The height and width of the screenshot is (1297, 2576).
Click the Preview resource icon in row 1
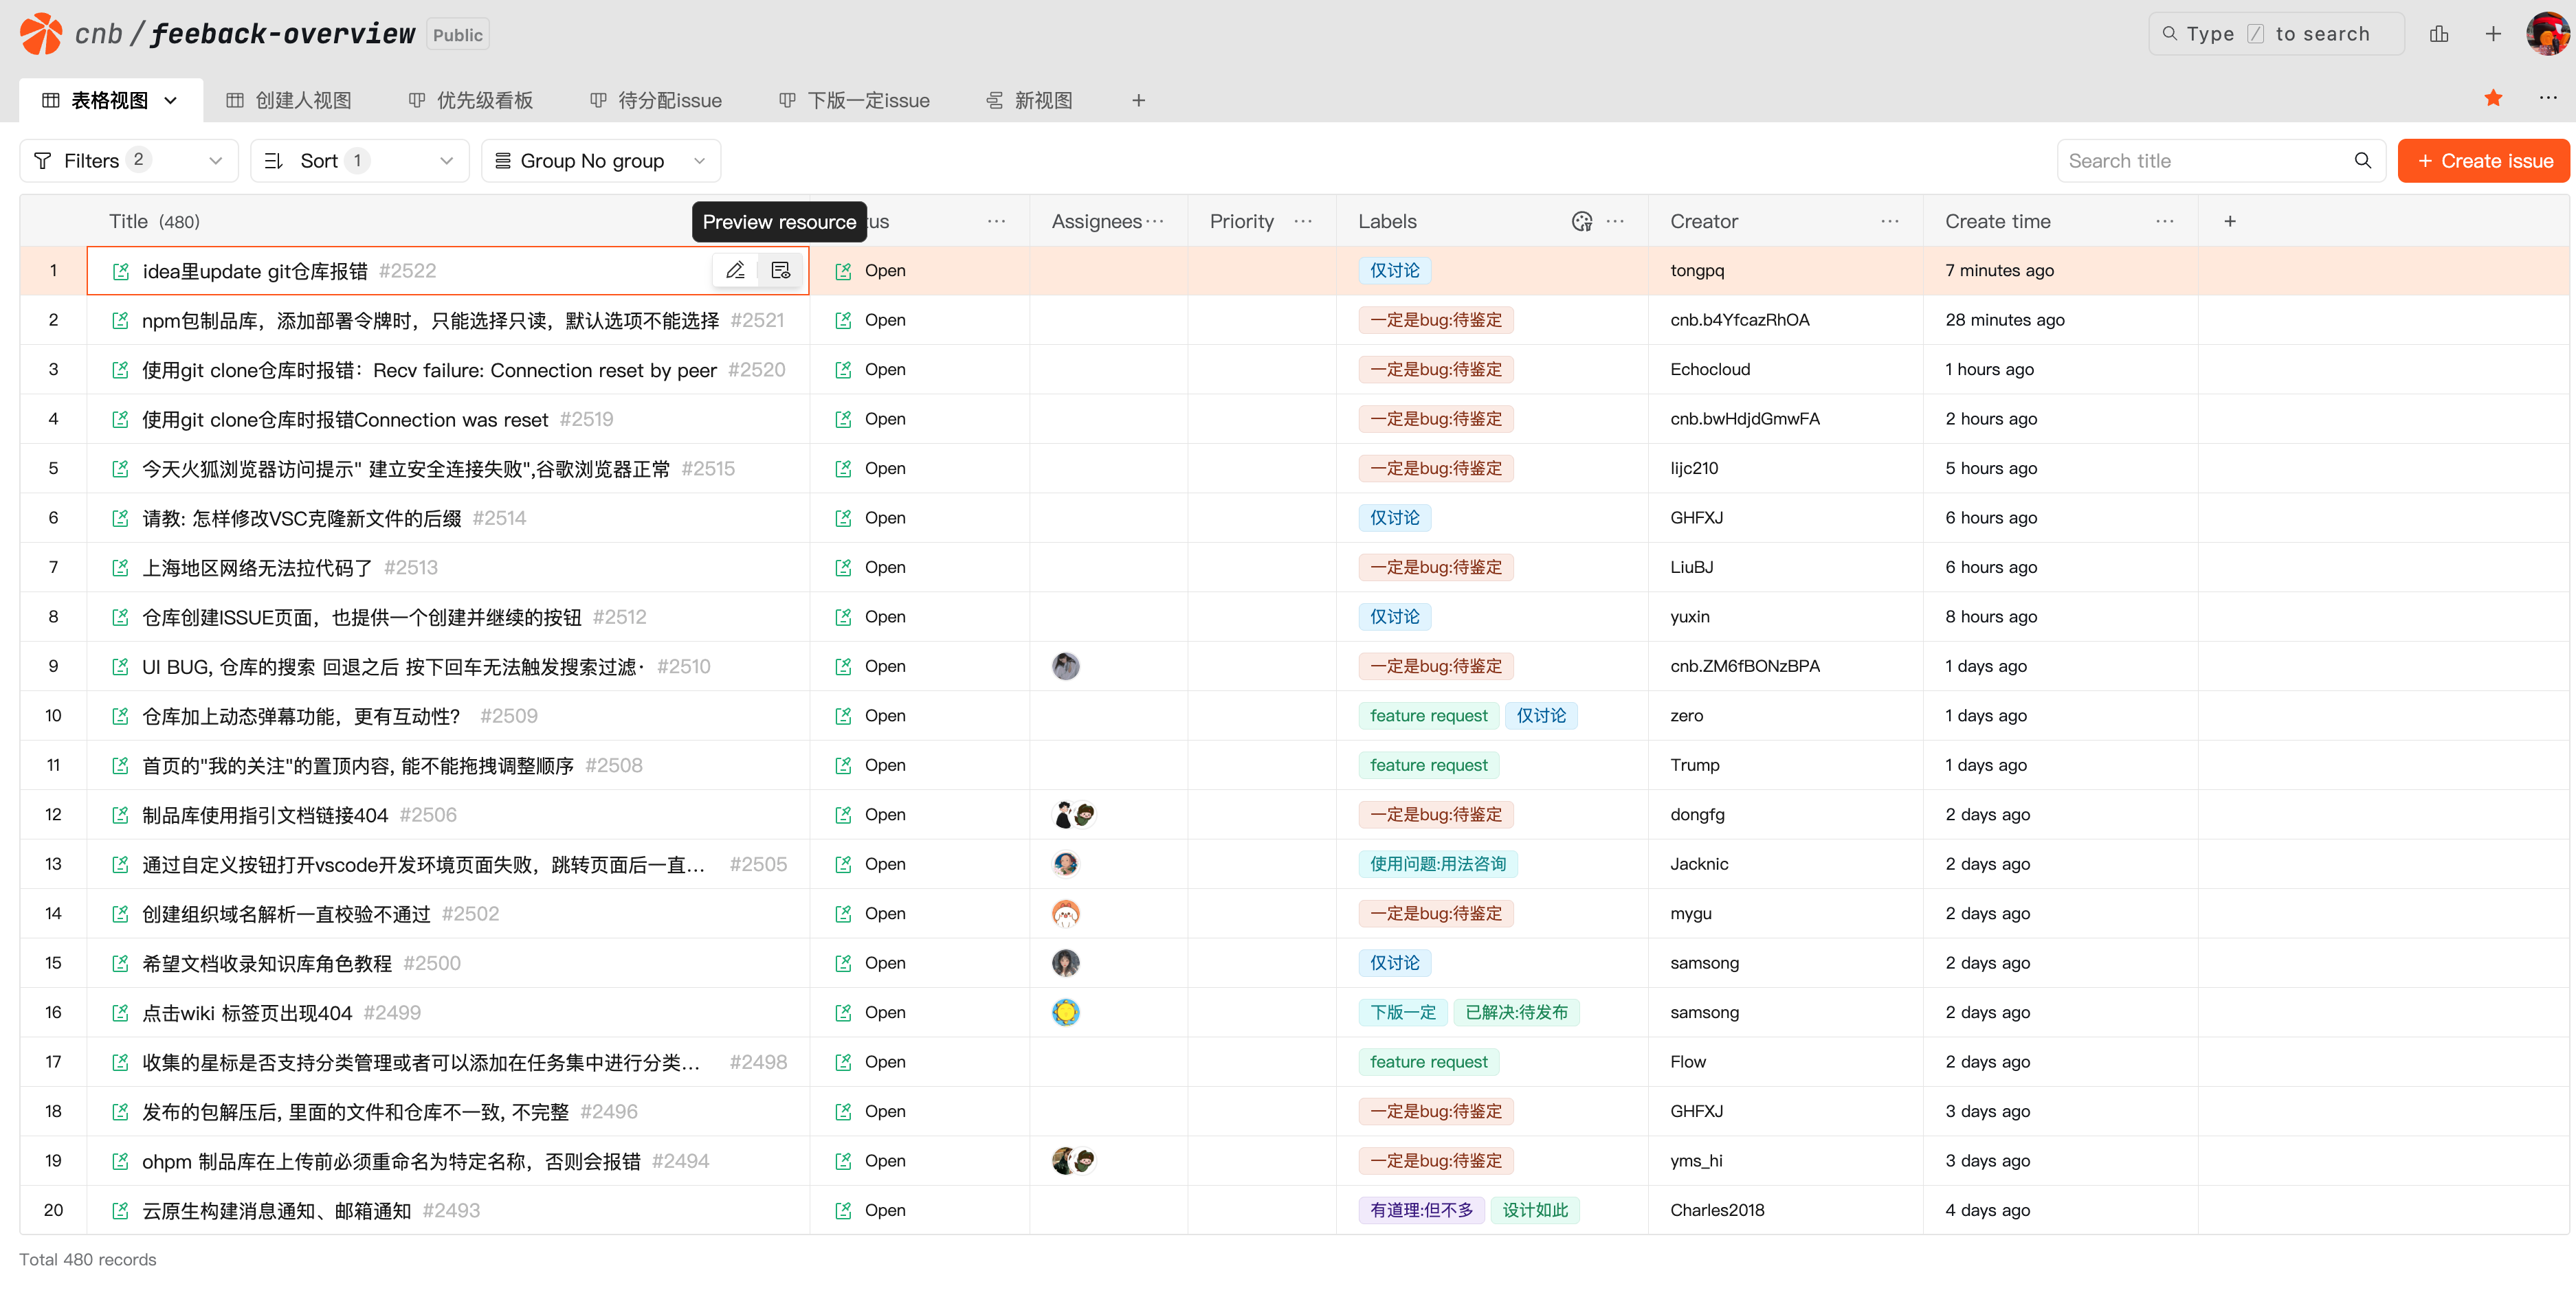pos(780,270)
